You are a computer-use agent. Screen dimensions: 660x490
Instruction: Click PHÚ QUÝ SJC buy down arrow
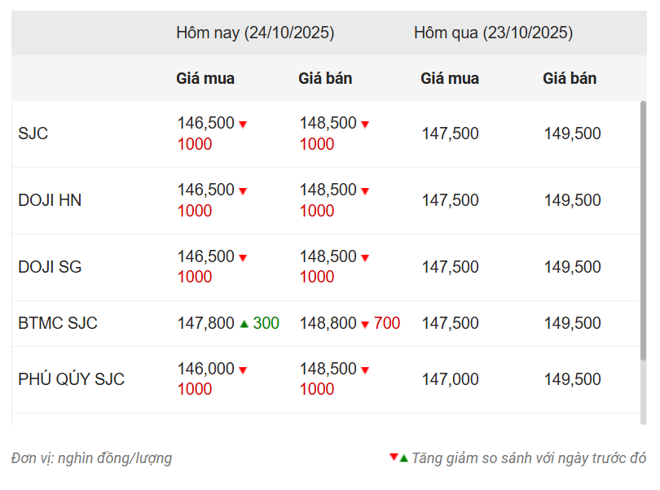tap(243, 370)
